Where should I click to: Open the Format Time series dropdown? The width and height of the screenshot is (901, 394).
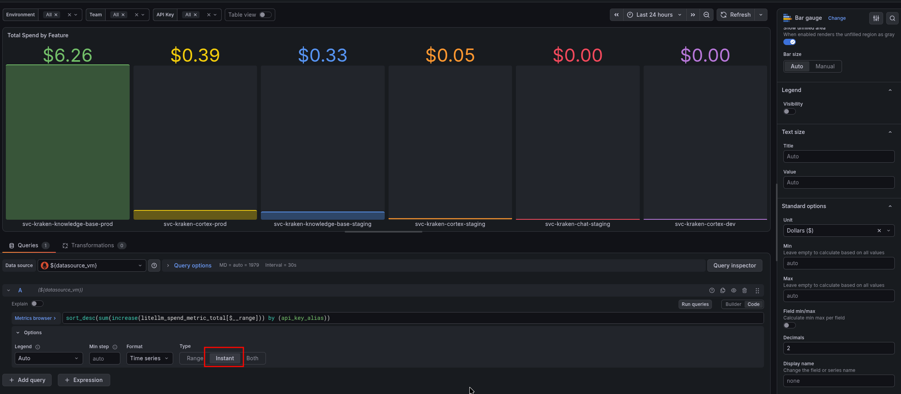[149, 358]
